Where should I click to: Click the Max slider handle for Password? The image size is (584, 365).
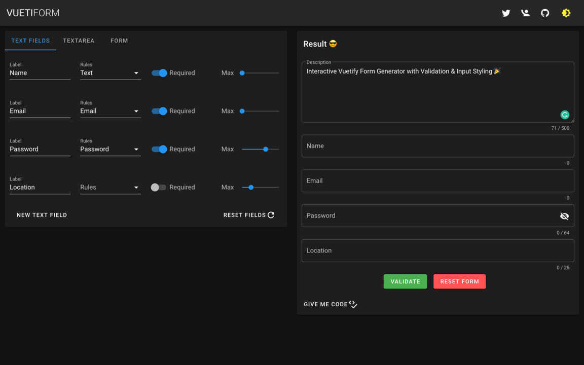(x=266, y=149)
